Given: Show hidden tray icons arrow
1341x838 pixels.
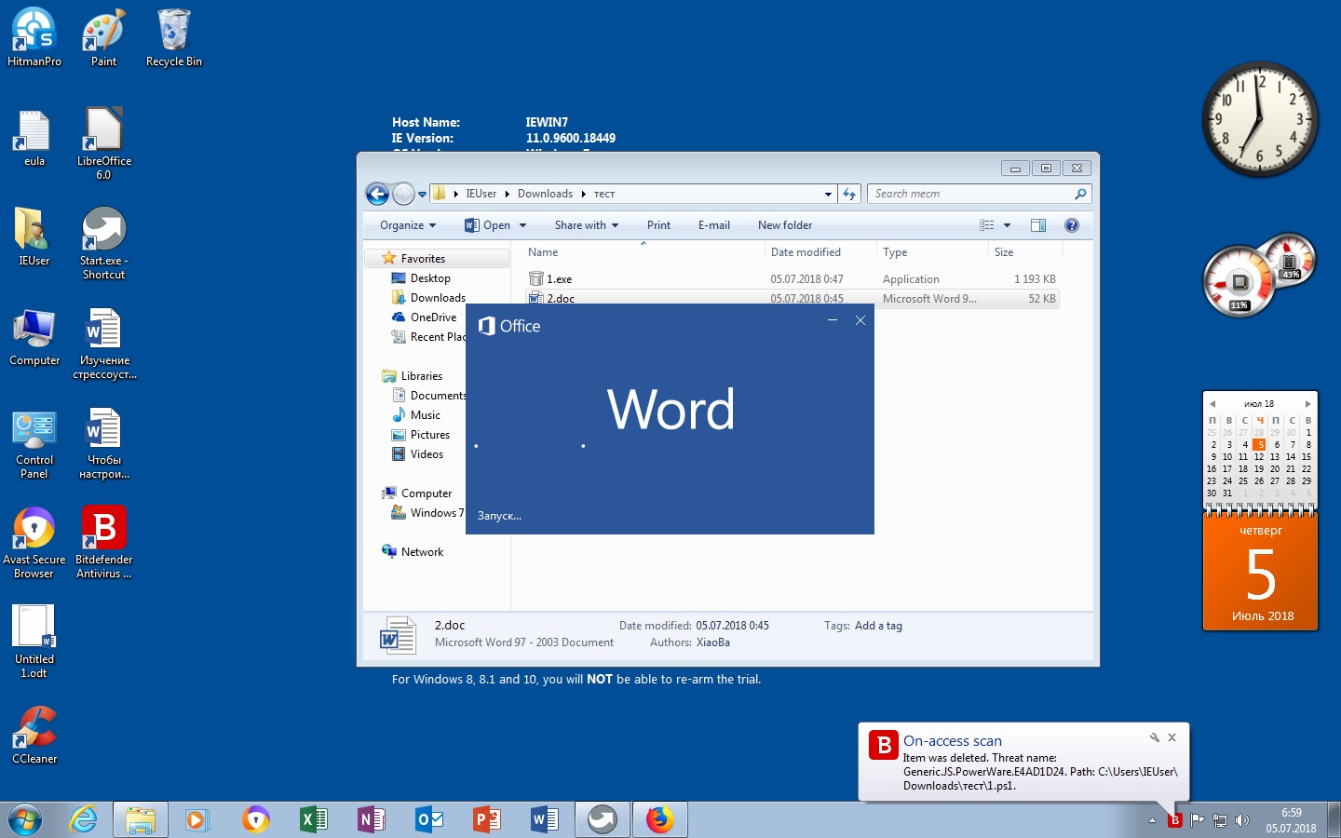Looking at the screenshot, I should pyautogui.click(x=1152, y=820).
